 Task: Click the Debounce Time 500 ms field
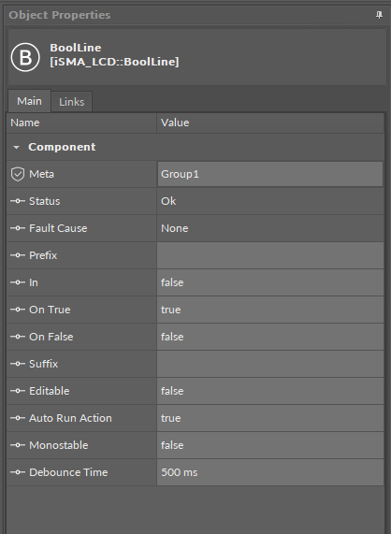[x=270, y=472]
